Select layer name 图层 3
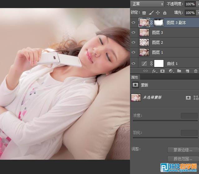Image resolution: width=199 pixels, height=174 pixels. click(157, 33)
